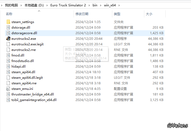Select the tobii_gameintegration_x64.dll file name
The image size is (191, 131).
pyautogui.click(x=34, y=100)
